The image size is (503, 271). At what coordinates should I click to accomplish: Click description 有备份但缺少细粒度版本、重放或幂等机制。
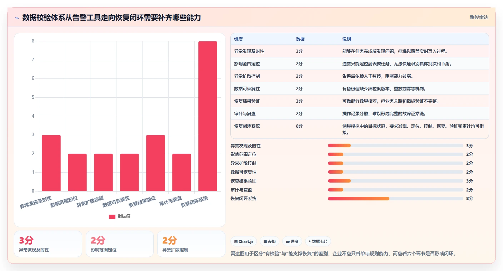(384, 89)
